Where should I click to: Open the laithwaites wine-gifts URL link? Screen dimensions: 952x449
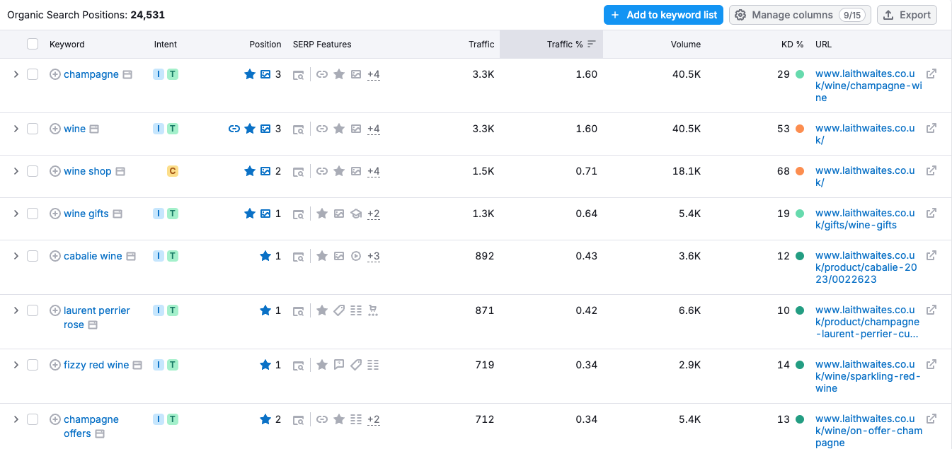[864, 219]
